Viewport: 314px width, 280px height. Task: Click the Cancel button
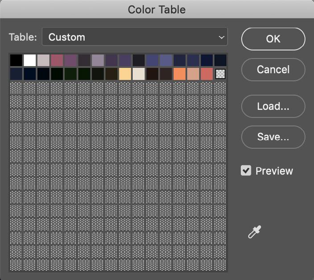pos(273,70)
